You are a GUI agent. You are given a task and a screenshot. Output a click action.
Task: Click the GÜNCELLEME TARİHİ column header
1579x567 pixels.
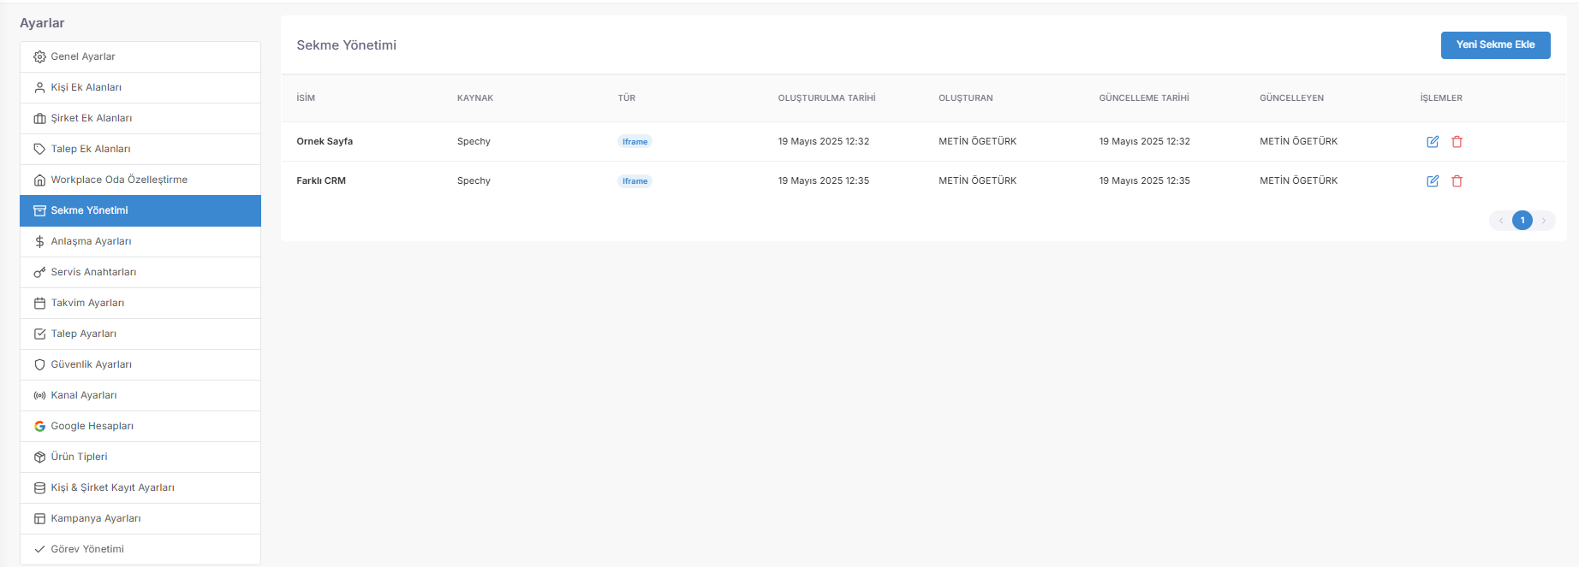[1144, 98]
